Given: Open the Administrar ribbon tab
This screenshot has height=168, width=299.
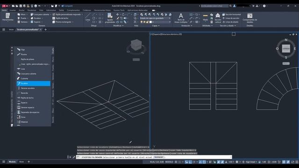Looking at the screenshot, I should (x=51, y=10).
